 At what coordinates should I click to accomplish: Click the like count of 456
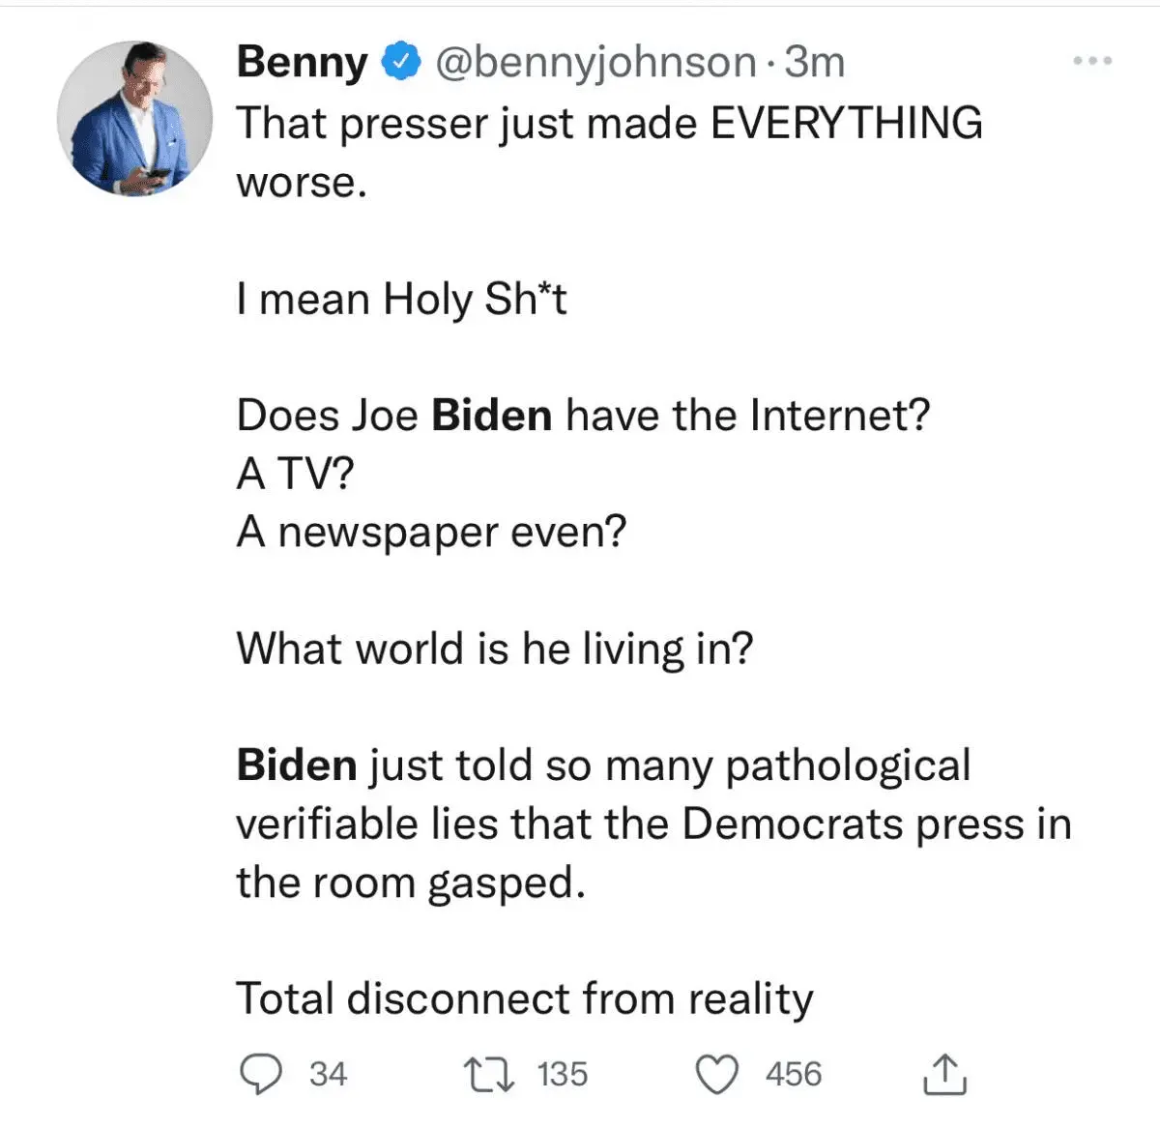[x=794, y=1074]
